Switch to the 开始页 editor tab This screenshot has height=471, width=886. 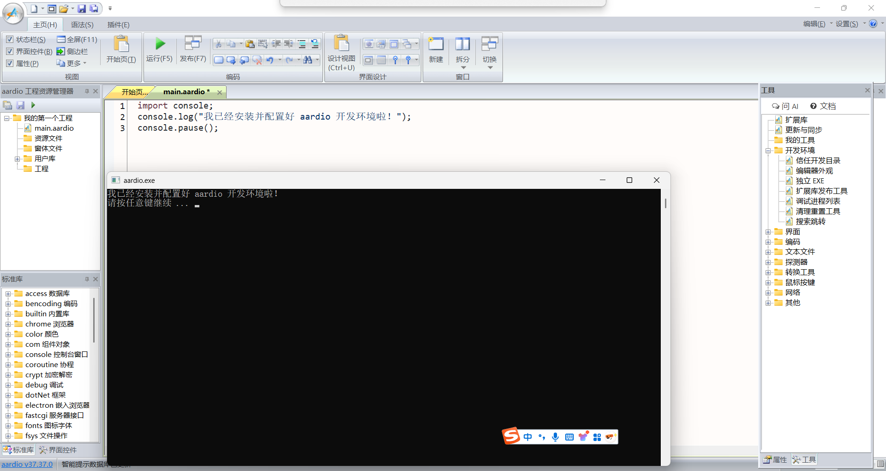[x=133, y=92]
